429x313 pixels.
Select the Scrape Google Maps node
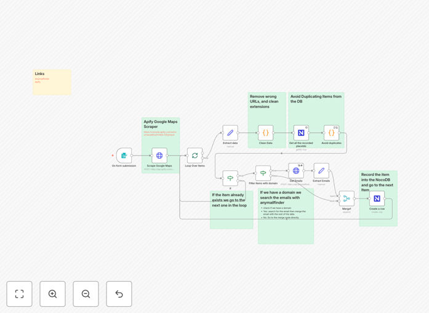(159, 156)
